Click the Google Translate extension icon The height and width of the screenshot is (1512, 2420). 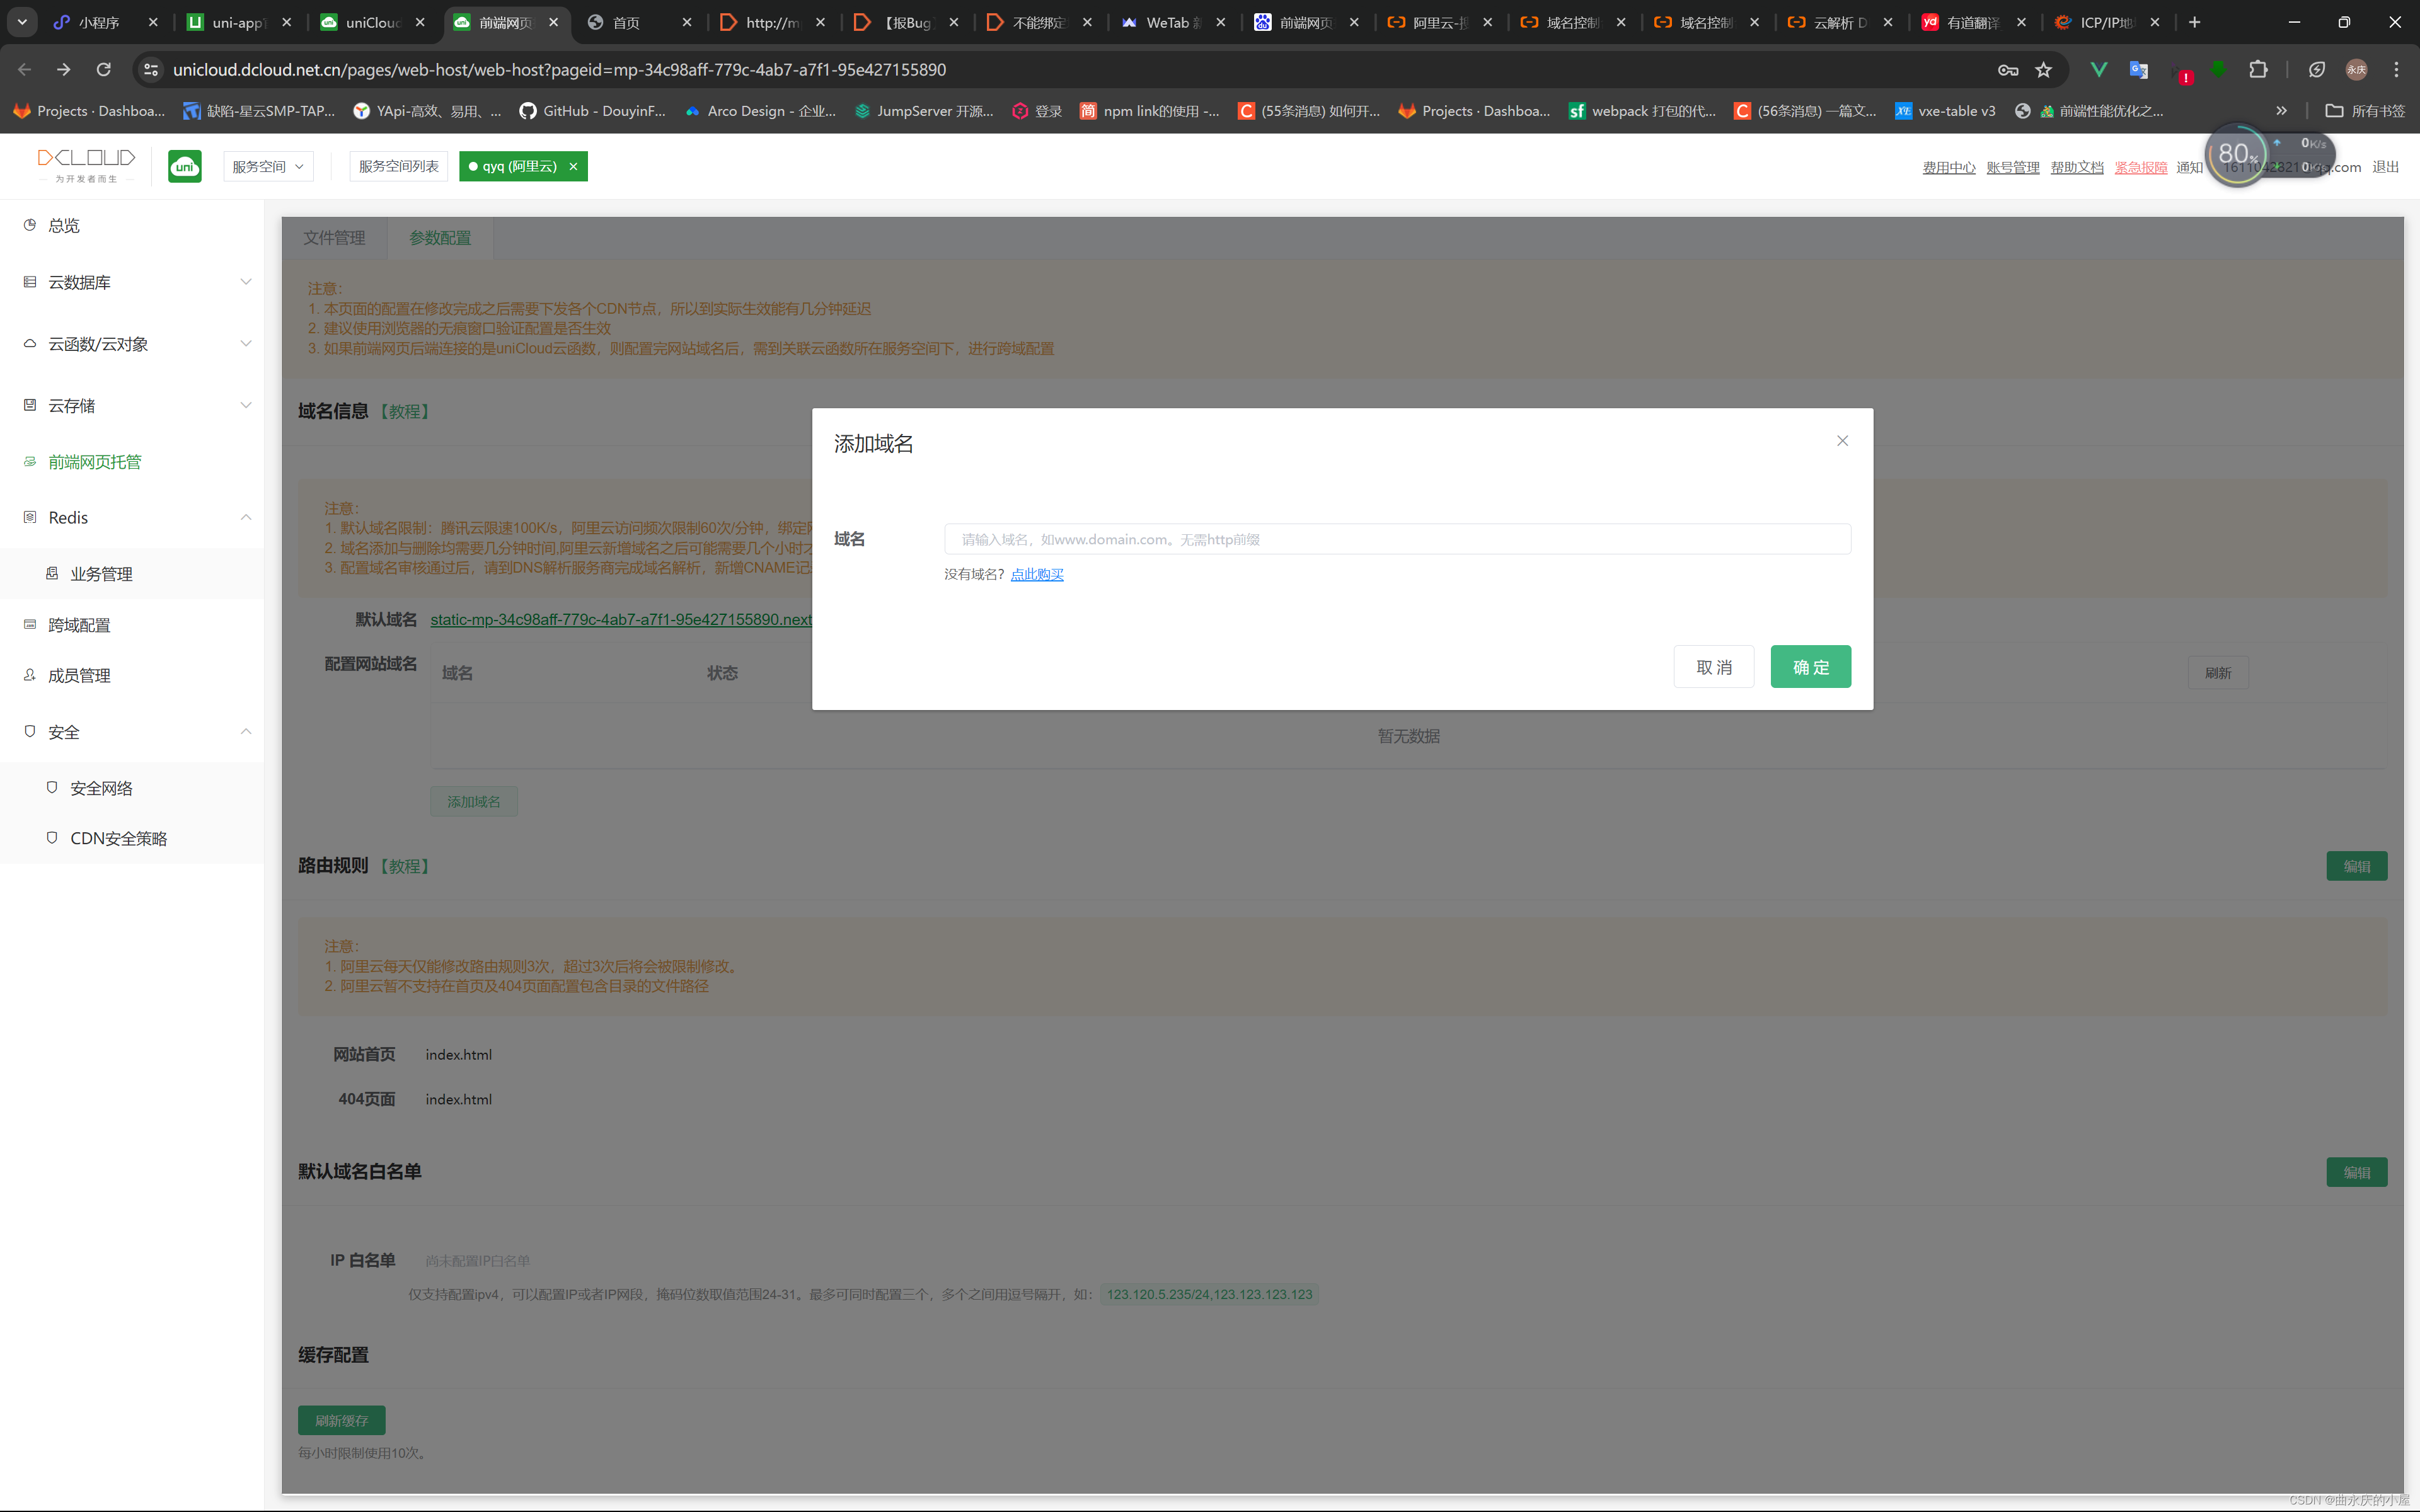coord(2139,69)
